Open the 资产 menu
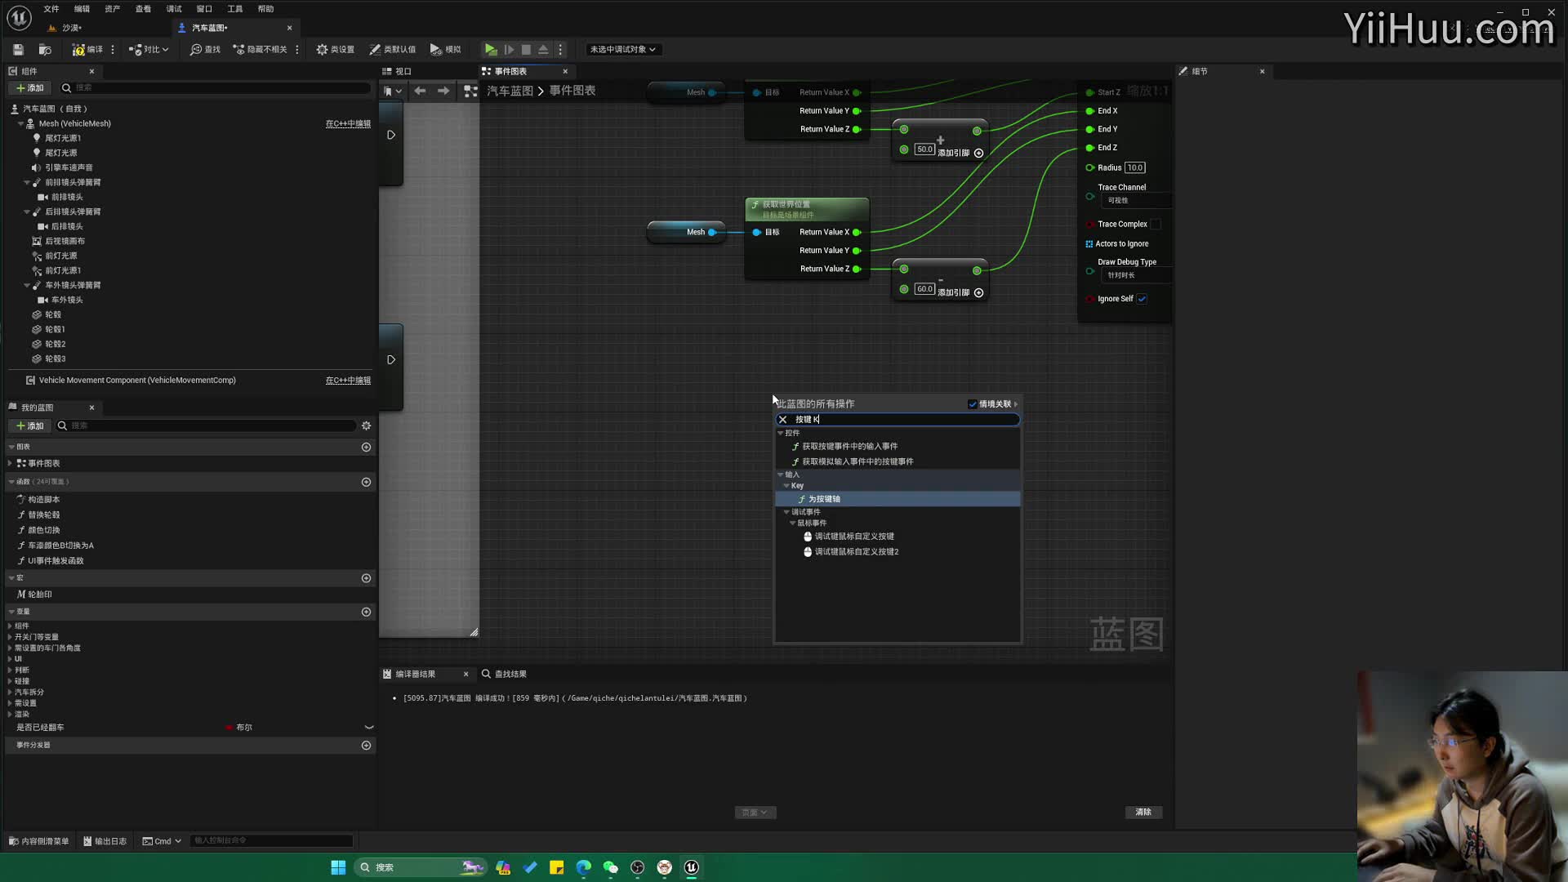 click(113, 9)
